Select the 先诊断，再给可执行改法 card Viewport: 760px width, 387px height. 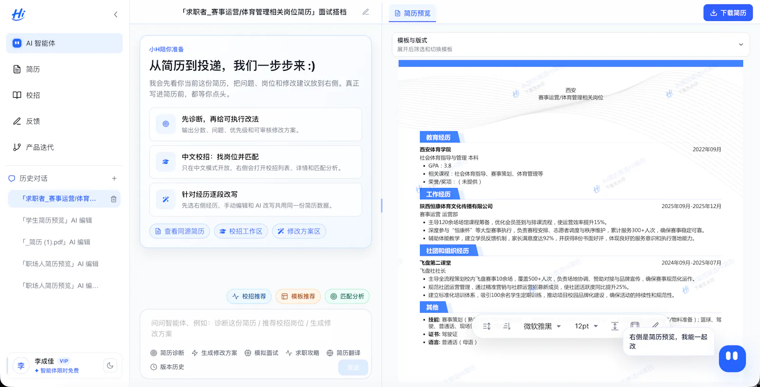point(256,124)
